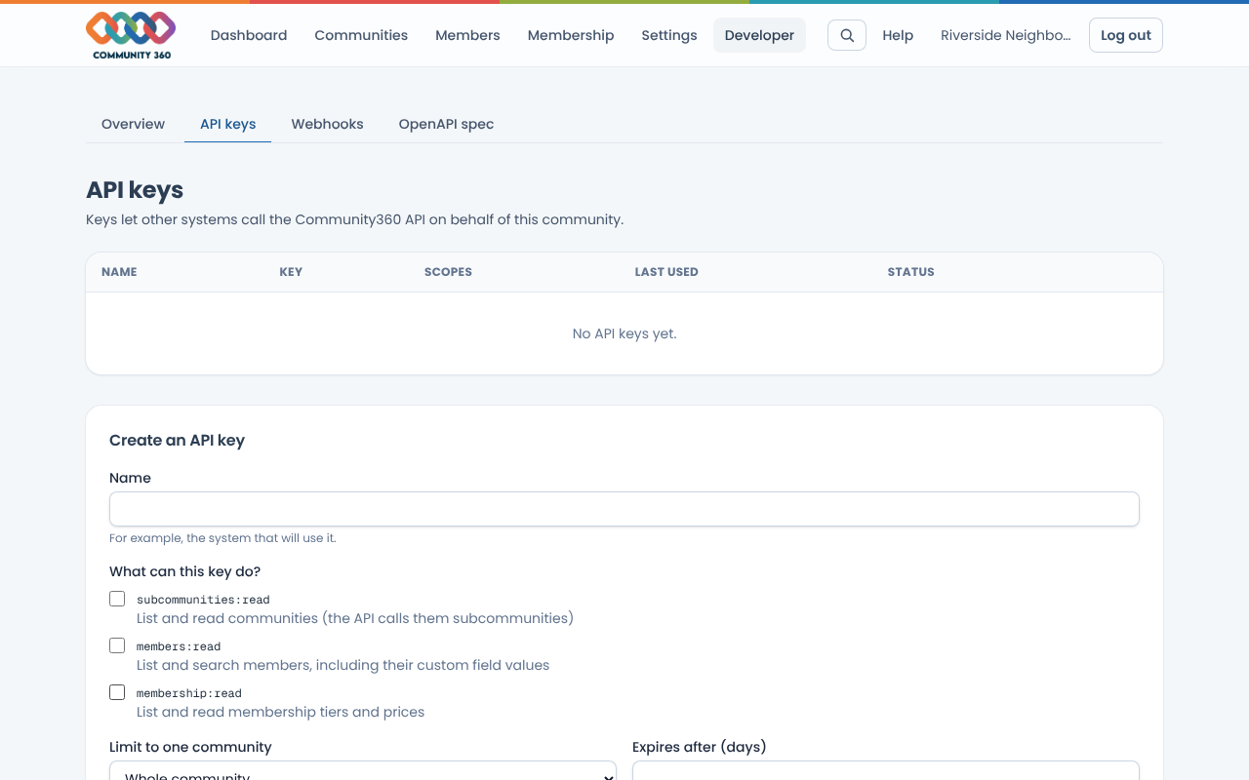
Task: Click the 'Create an API key' heading
Action: (x=177, y=440)
